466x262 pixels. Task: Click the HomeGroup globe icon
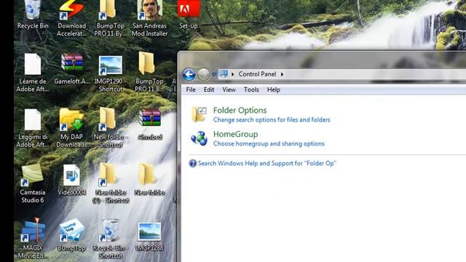click(199, 138)
